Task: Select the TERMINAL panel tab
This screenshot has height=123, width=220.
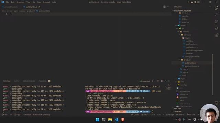Action: pos(7,81)
